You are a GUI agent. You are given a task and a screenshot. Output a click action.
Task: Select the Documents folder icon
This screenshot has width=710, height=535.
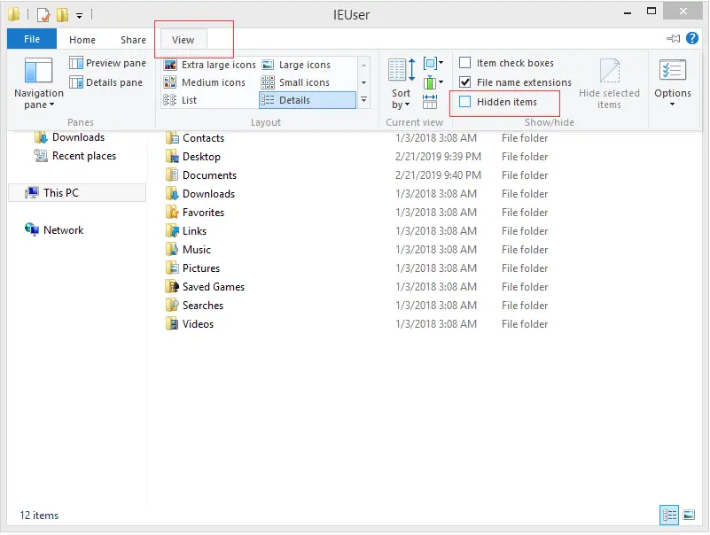(x=172, y=175)
